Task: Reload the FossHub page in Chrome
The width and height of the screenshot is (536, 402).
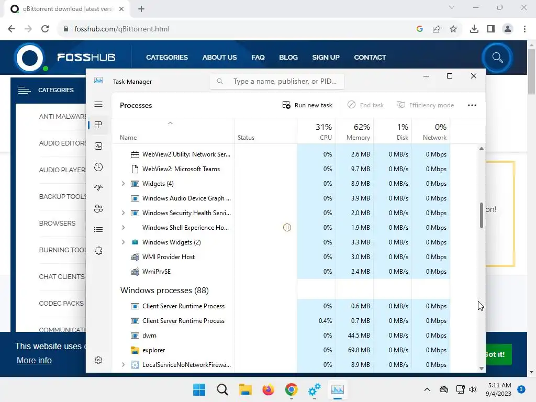Action: pyautogui.click(x=45, y=29)
